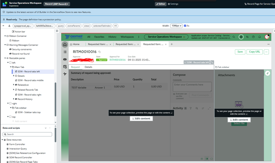Click the activity filter funnel icon

(191, 108)
